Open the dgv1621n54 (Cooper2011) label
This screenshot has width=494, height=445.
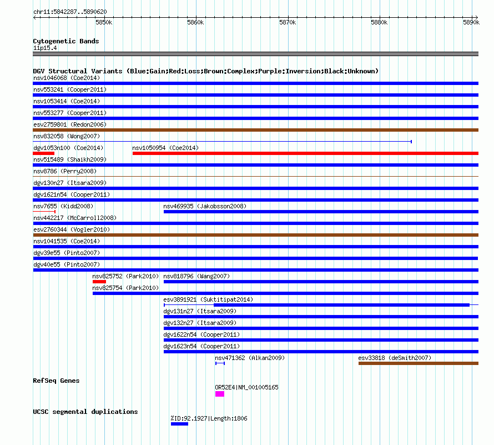tap(72, 194)
